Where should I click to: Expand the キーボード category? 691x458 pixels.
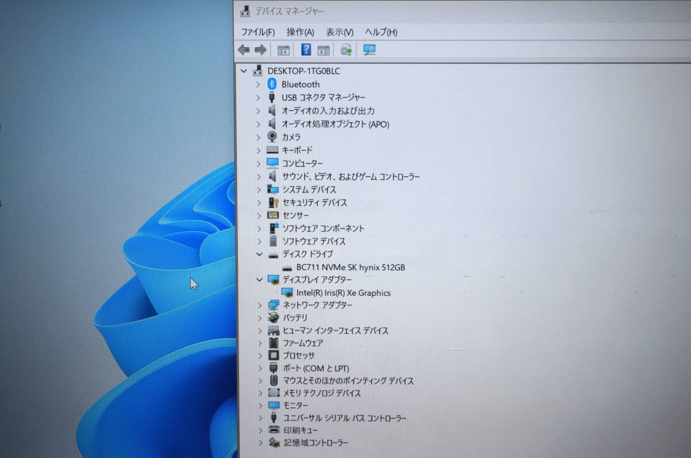click(x=258, y=150)
